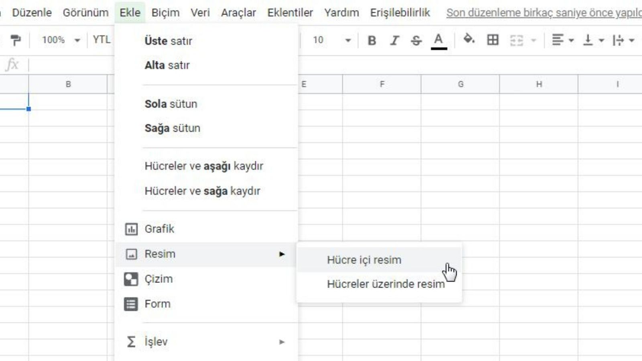Open the text color picker
Image resolution: width=642 pixels, height=361 pixels.
pos(439,41)
